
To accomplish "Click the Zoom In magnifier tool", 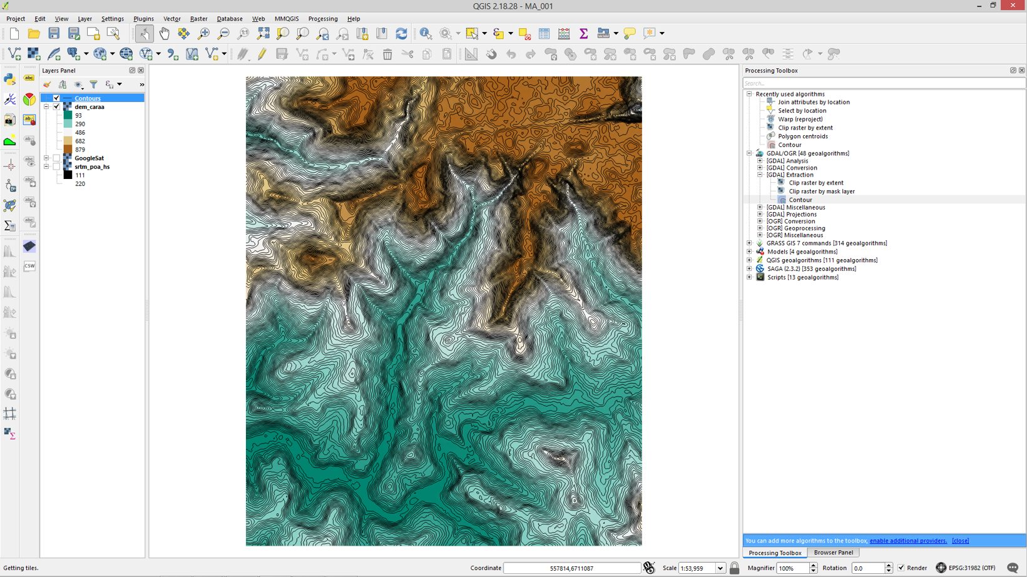I will [x=203, y=34].
